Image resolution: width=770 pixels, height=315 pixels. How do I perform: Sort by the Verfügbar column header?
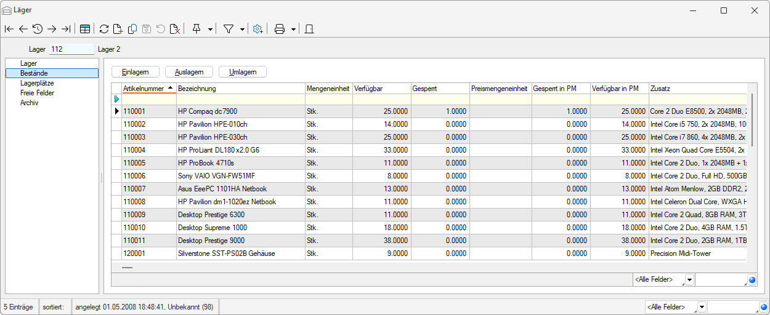tap(382, 89)
